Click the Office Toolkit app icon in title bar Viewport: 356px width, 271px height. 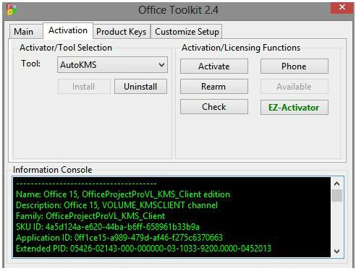tap(12, 10)
